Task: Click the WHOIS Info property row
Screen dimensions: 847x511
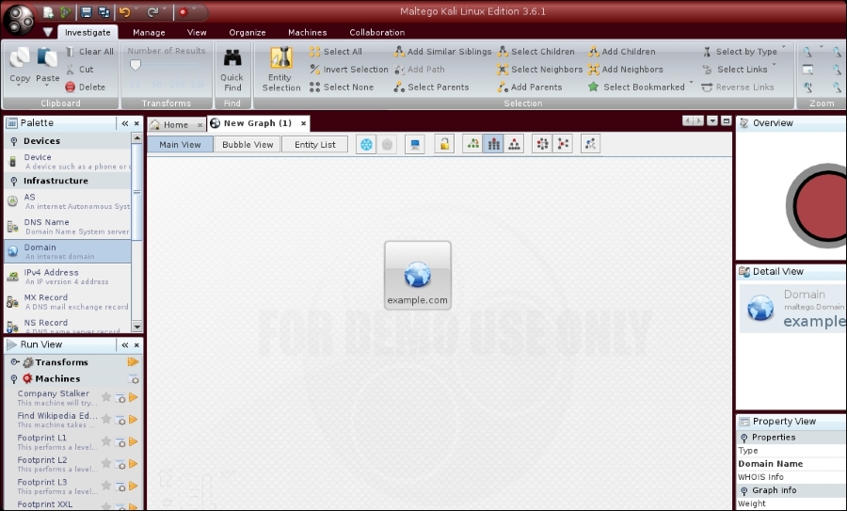Action: [791, 477]
